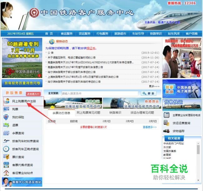Open 旅客列车时刻表查询 link

pyautogui.click(x=26, y=141)
